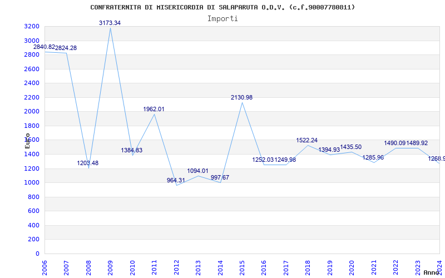Select the peak value 3173.34
Screen dimensions: 445x278
click(x=110, y=23)
